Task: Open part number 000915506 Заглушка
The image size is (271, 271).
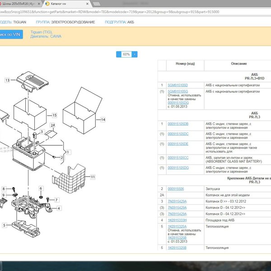Action: point(176,189)
